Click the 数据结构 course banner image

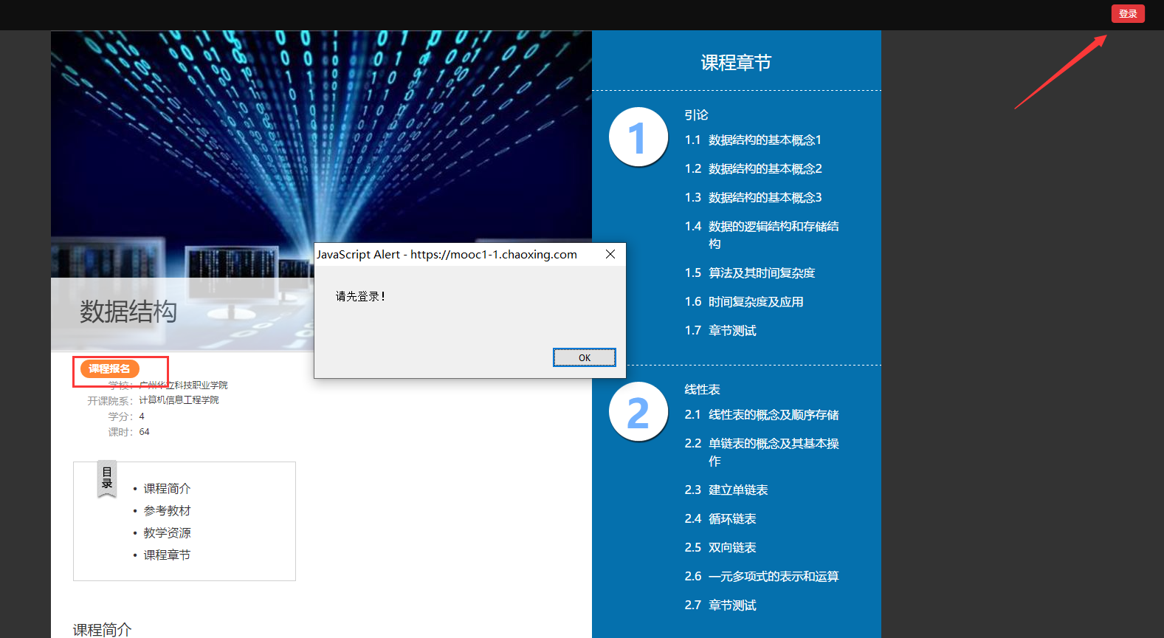click(221, 148)
